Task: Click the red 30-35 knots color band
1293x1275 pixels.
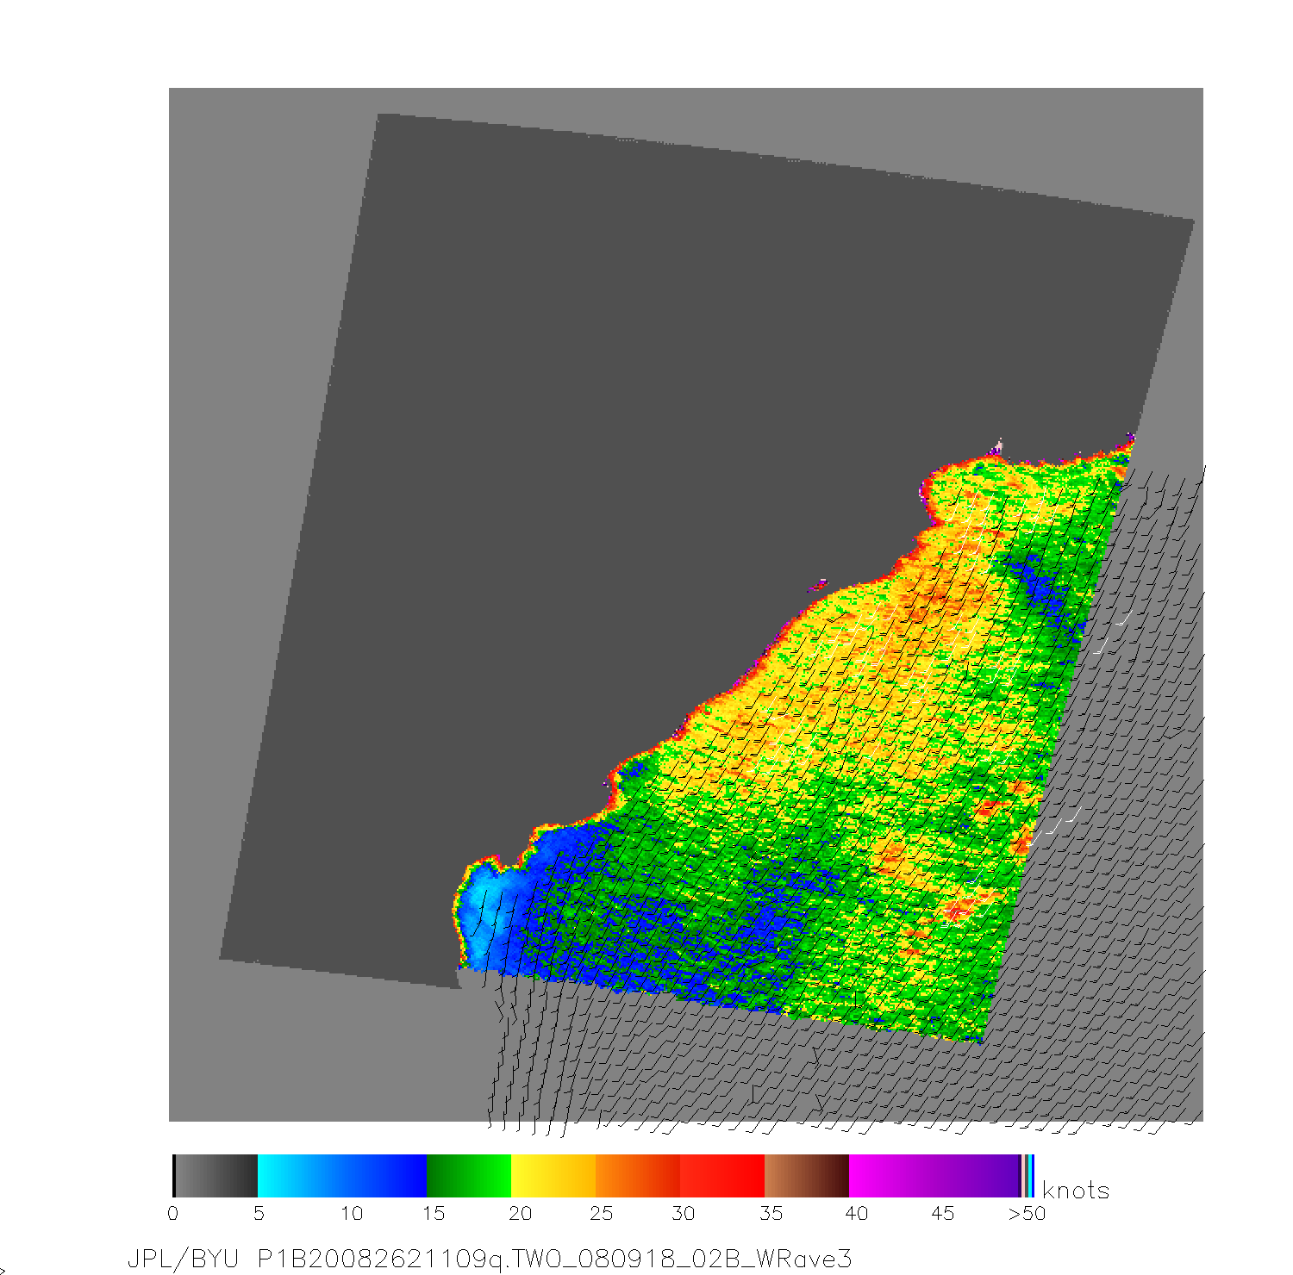Action: 722,1176
